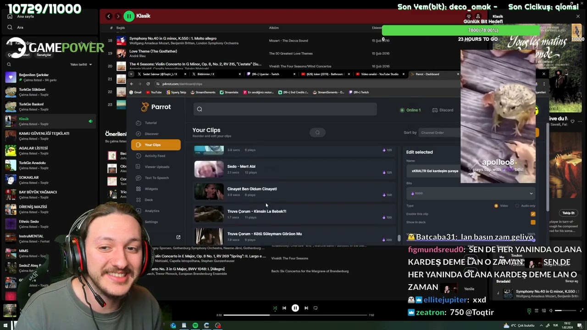Open the Gmail bookmark
The image size is (587, 330).
pos(135,92)
